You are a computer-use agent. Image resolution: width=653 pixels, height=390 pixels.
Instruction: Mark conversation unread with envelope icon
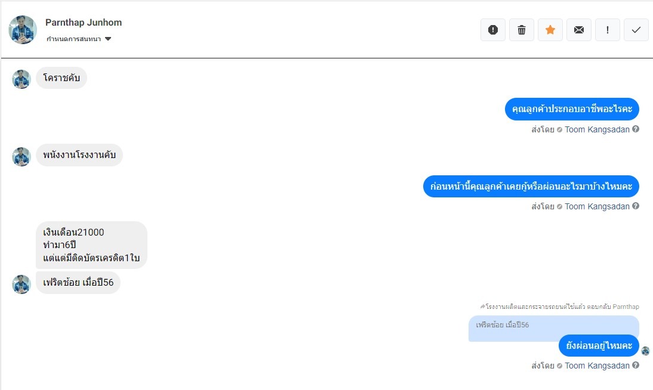coord(579,30)
